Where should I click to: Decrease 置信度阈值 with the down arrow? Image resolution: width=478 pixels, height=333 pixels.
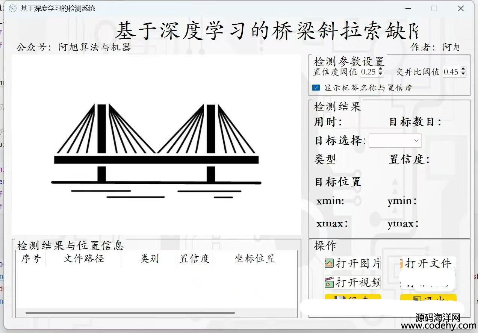381,74
